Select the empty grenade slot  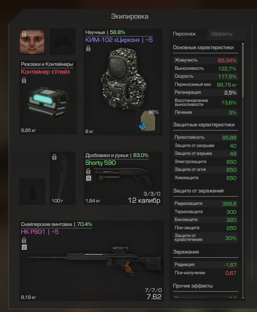(32, 192)
